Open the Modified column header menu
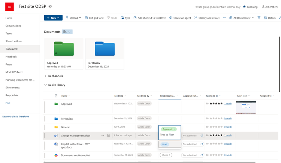Screen dimensions: 281x163 click(x=120, y=96)
